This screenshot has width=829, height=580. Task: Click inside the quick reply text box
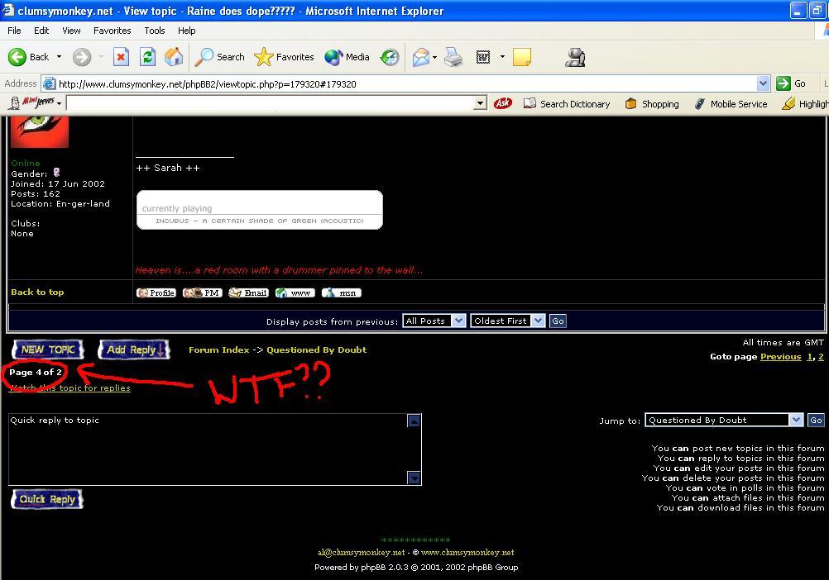tap(207, 450)
